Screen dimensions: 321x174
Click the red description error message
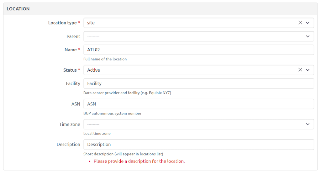[139, 161]
